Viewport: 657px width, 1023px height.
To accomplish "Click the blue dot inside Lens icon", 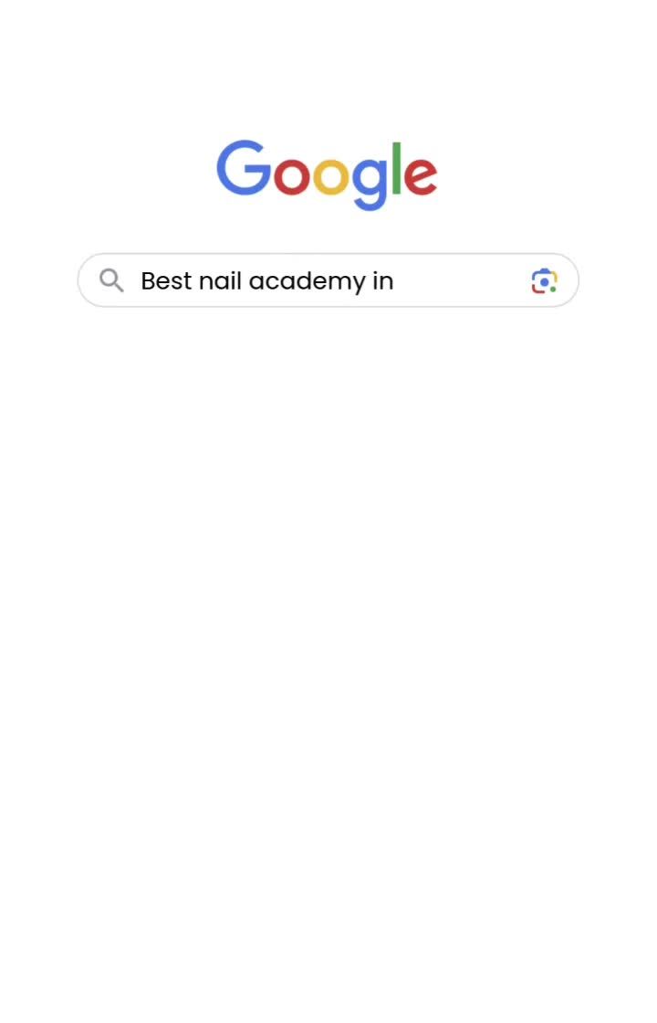I will tap(544, 282).
